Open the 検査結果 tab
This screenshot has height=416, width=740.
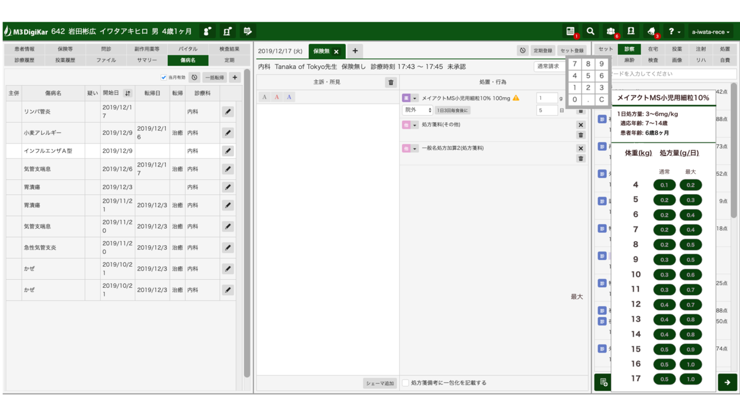(229, 49)
